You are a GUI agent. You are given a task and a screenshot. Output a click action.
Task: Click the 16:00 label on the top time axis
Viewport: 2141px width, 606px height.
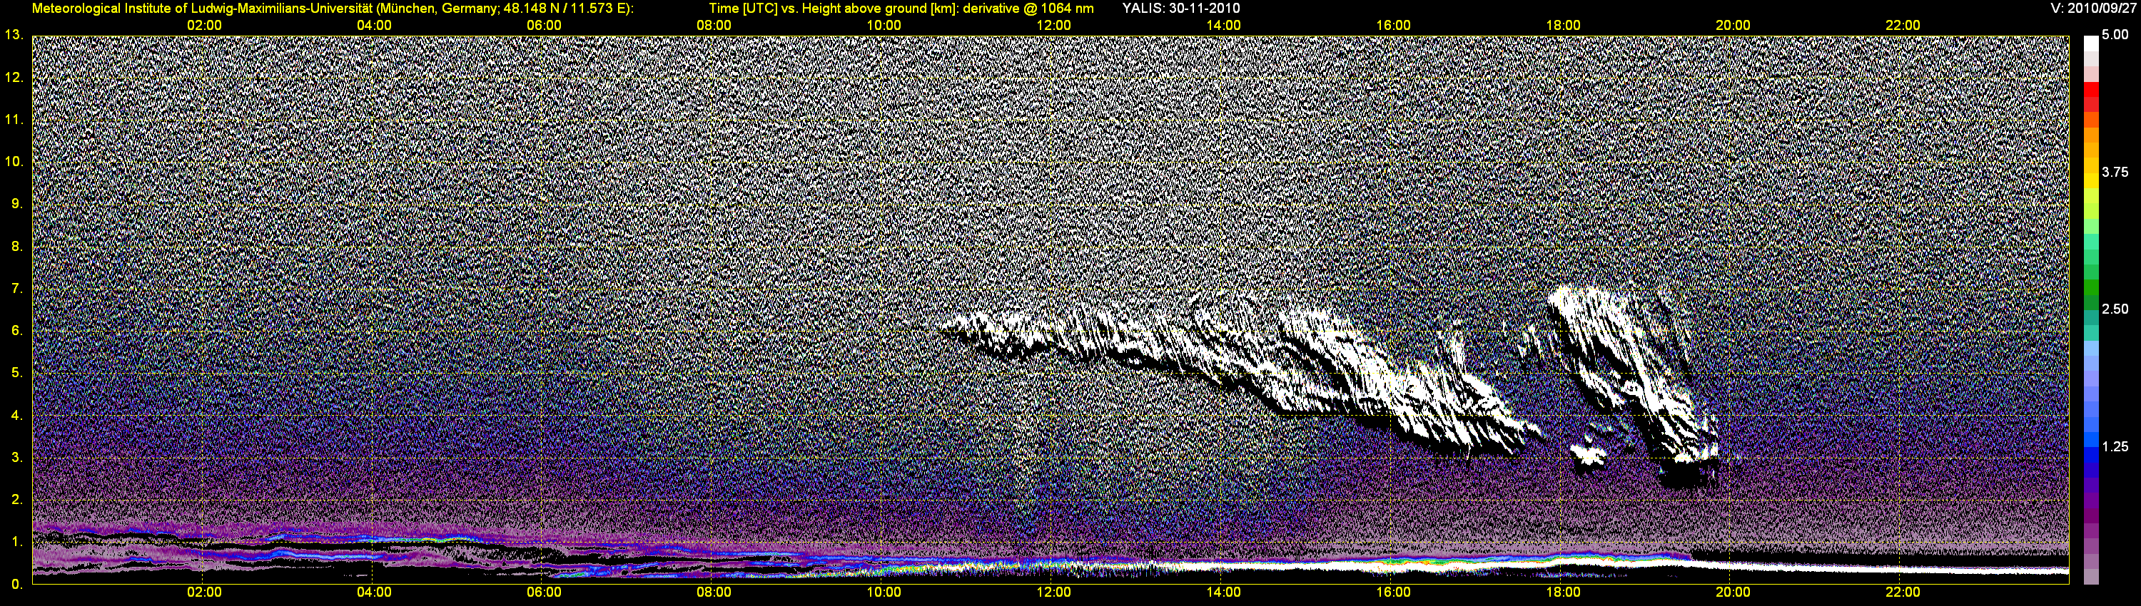click(x=1393, y=25)
